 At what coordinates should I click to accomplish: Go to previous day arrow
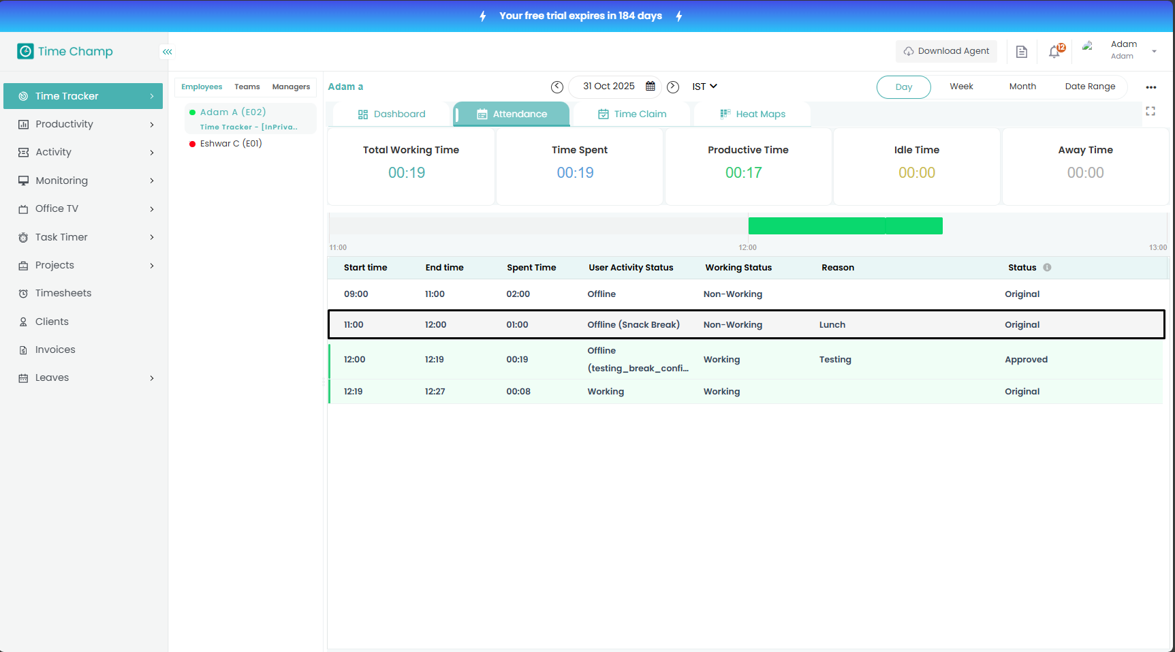click(x=557, y=87)
